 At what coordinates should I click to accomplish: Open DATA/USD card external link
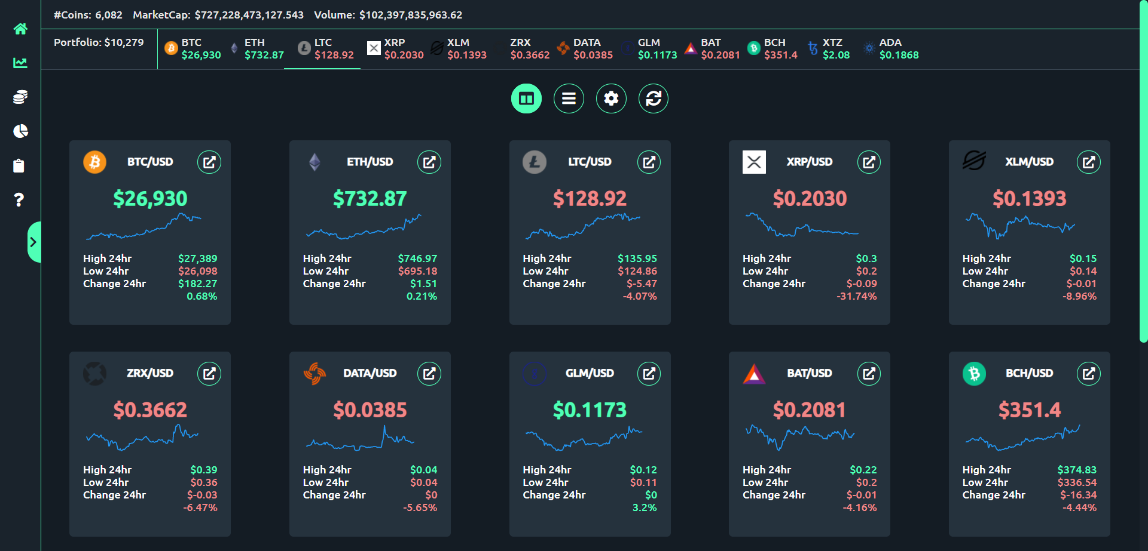click(429, 373)
